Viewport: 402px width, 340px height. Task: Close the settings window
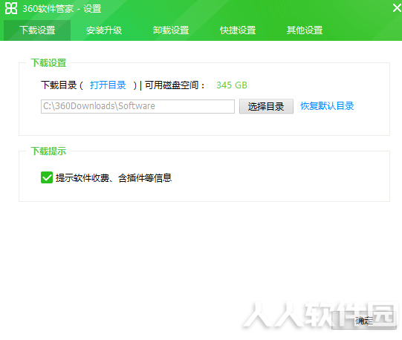[397, 8]
